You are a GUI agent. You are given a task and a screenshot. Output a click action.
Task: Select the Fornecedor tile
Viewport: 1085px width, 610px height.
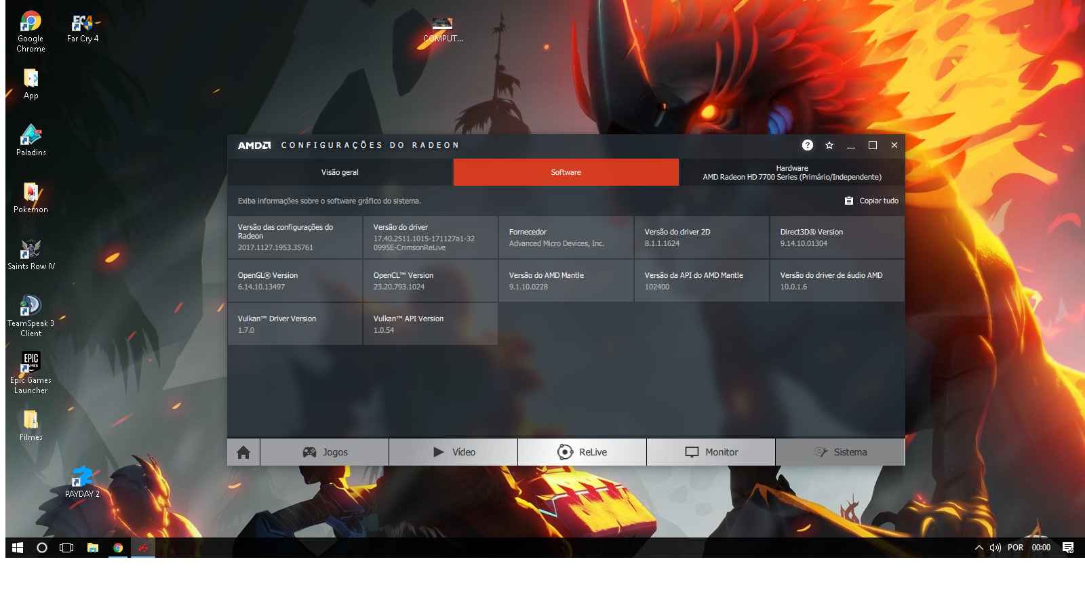566,237
